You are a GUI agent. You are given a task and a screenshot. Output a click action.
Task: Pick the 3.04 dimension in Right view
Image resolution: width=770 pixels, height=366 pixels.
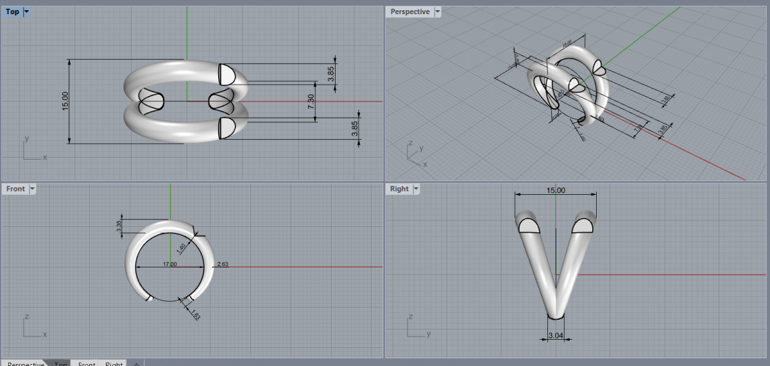pos(556,336)
